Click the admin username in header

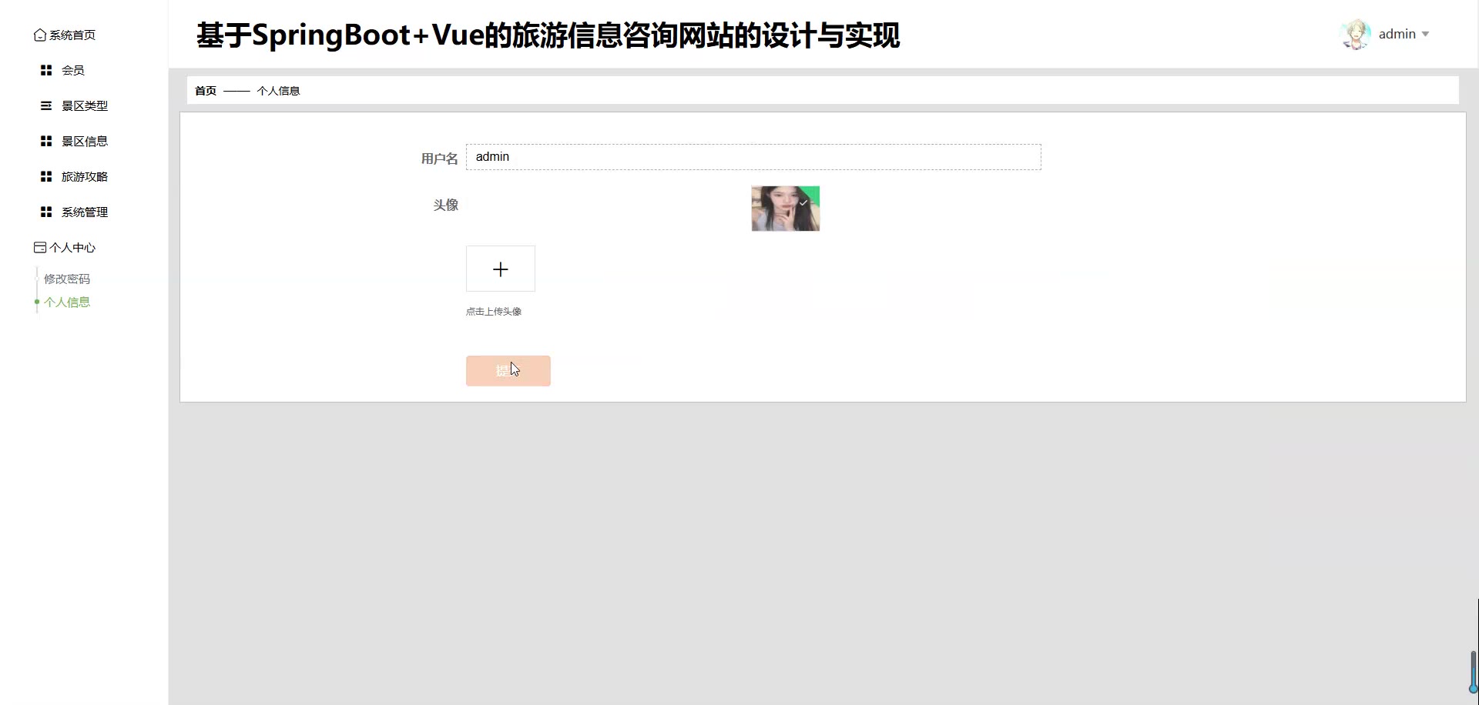(x=1397, y=34)
